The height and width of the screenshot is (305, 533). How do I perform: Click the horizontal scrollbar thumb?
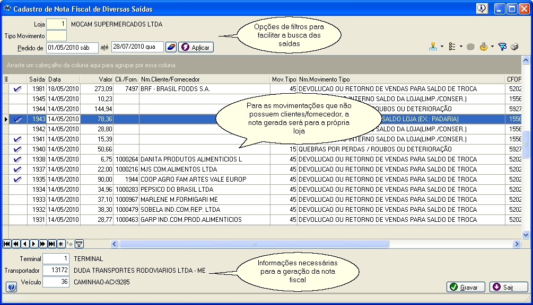254,244
